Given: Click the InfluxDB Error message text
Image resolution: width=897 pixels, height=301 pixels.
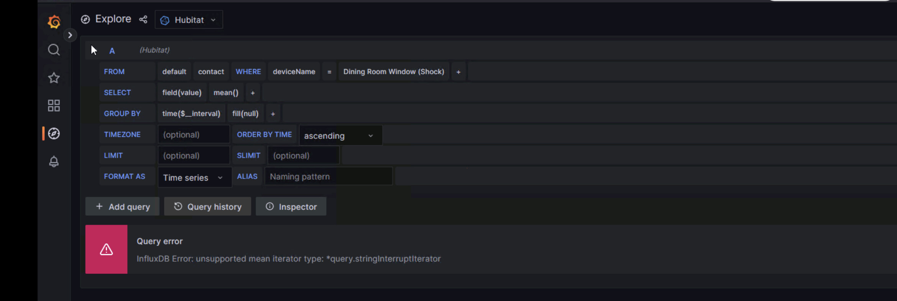Looking at the screenshot, I should (x=289, y=259).
